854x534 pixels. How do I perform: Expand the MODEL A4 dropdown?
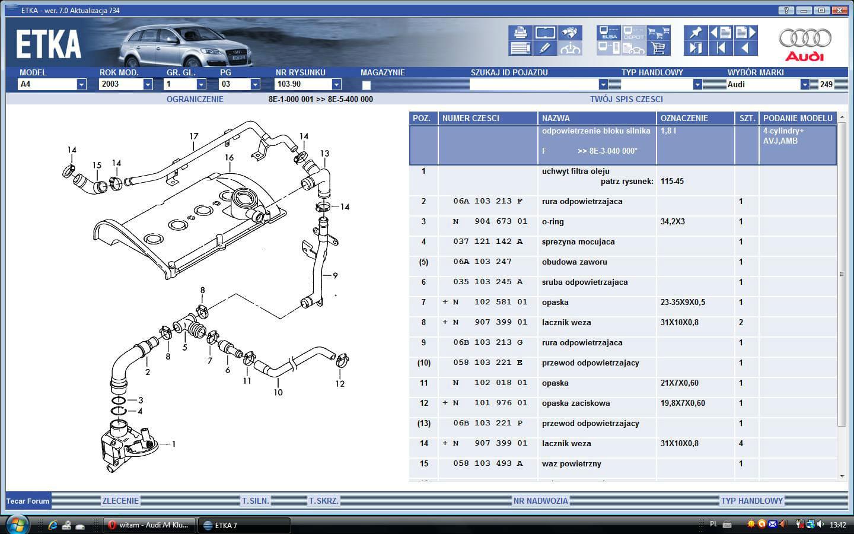click(81, 85)
